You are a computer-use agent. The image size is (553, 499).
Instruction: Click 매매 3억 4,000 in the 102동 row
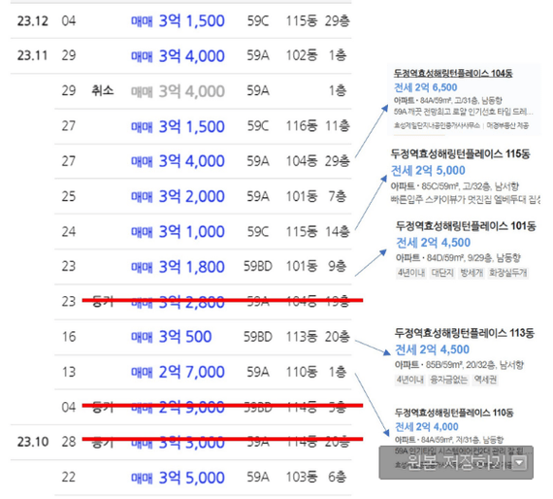(x=178, y=55)
